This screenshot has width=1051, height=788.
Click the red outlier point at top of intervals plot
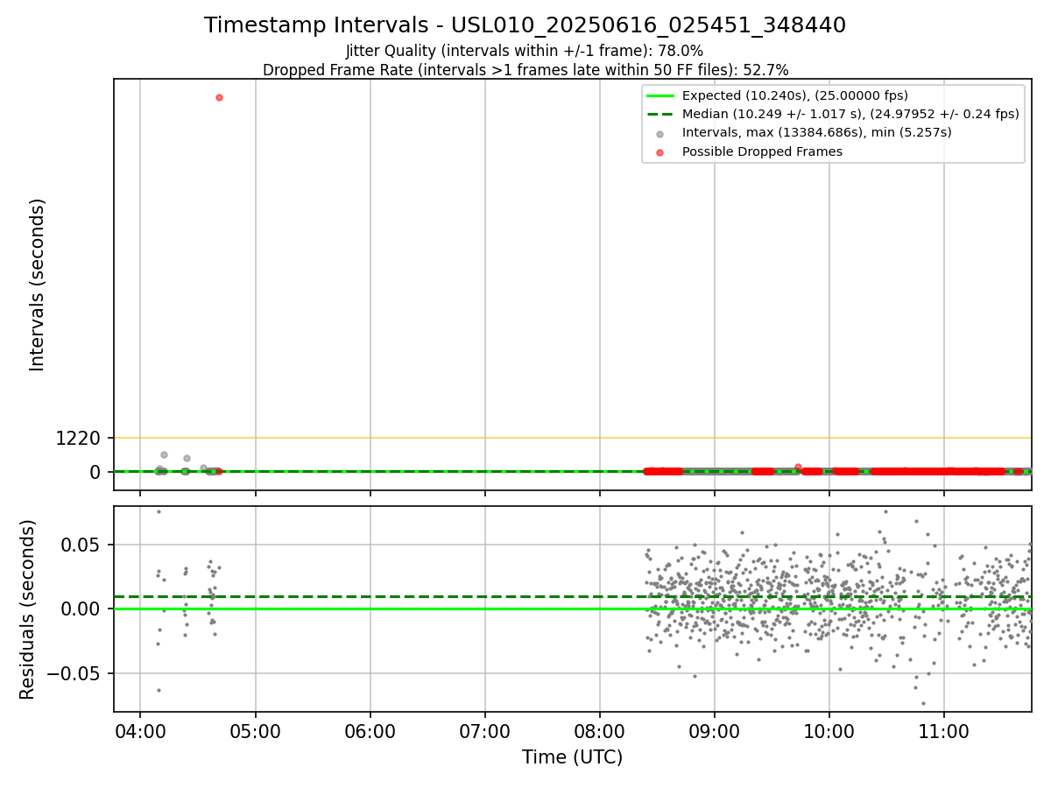pyautogui.click(x=219, y=97)
